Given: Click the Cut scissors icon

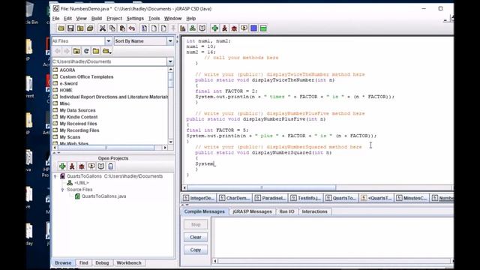Looking at the screenshot, I should pyautogui.click(x=103, y=28).
